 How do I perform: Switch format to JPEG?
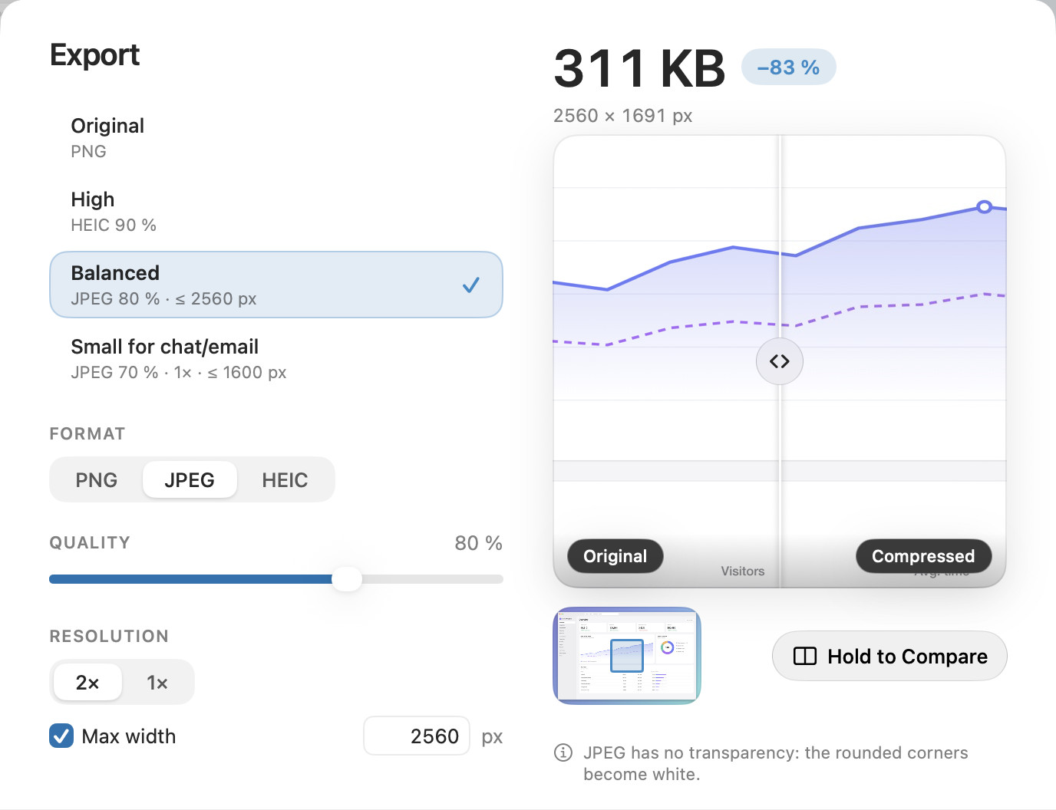[x=190, y=480]
